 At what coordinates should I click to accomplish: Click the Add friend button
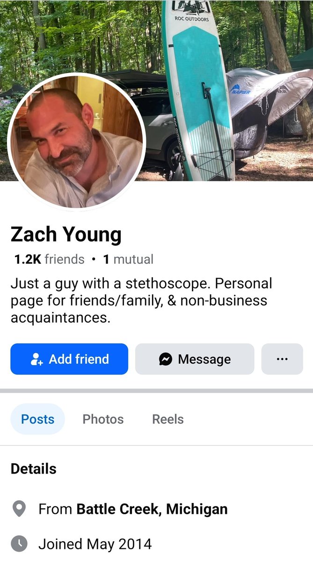coord(69,359)
